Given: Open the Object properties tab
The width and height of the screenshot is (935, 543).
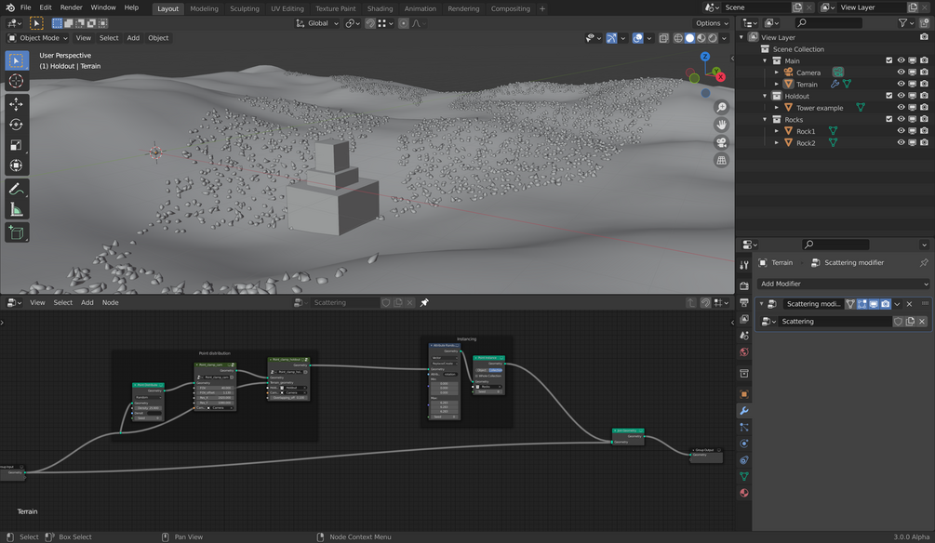Looking at the screenshot, I should 744,394.
